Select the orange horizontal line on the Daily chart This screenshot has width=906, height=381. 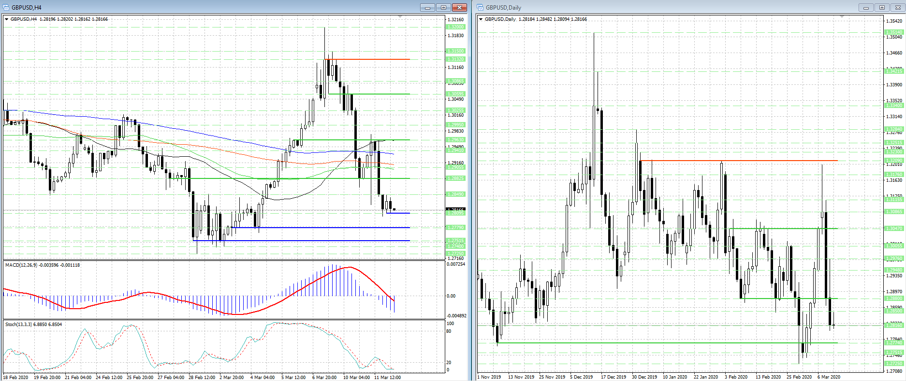738,160
